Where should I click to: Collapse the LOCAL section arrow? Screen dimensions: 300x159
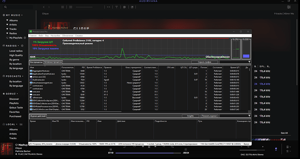coord(17,124)
